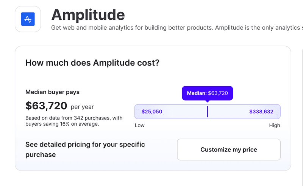303x186 pixels.
Task: Click the 'How much does Amplitude cost?' heading
Action: 92,63
